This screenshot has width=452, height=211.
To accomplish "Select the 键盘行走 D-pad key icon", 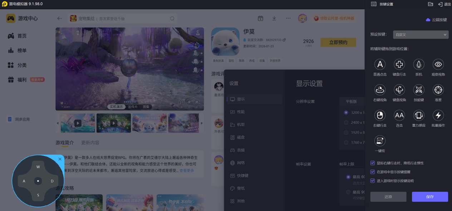I will coord(399,64).
